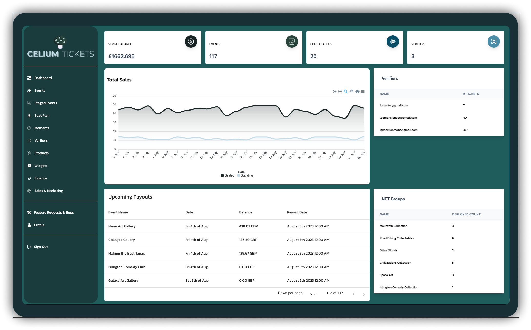Click the Stripe Balance dollar icon

[191, 41]
